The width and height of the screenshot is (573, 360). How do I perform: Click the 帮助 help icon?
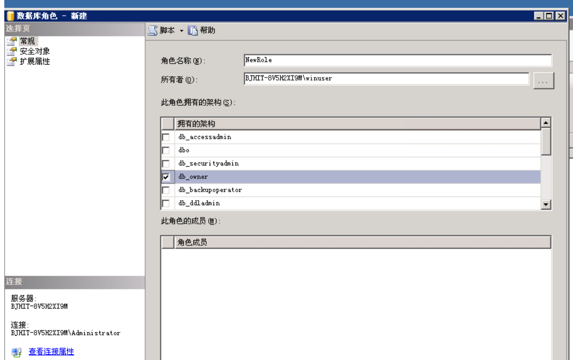click(193, 30)
